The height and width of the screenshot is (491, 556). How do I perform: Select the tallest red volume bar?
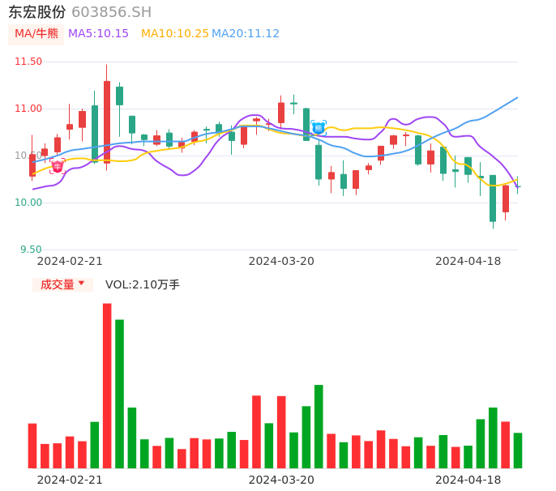coord(107,386)
